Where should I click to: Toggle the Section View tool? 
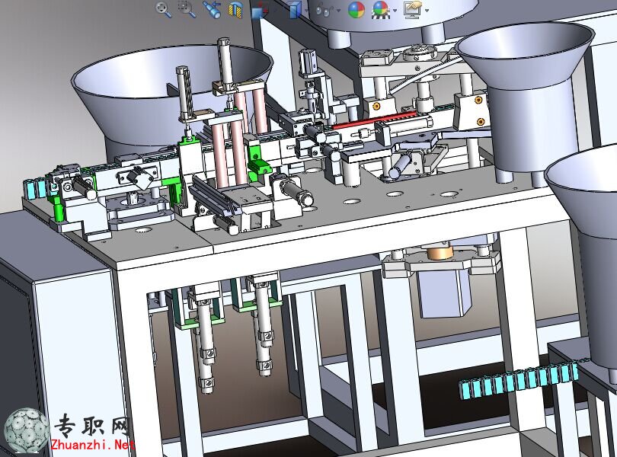[235, 10]
